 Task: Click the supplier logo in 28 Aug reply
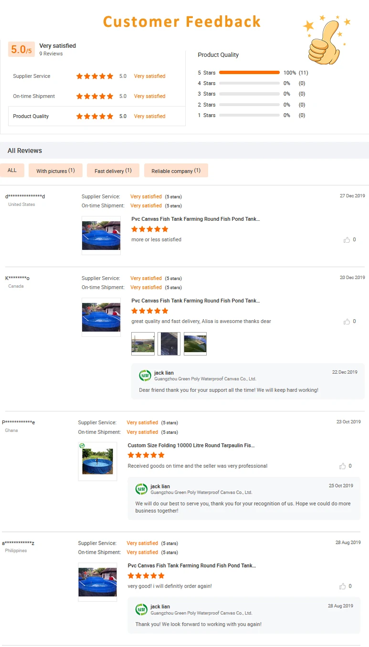tap(141, 610)
